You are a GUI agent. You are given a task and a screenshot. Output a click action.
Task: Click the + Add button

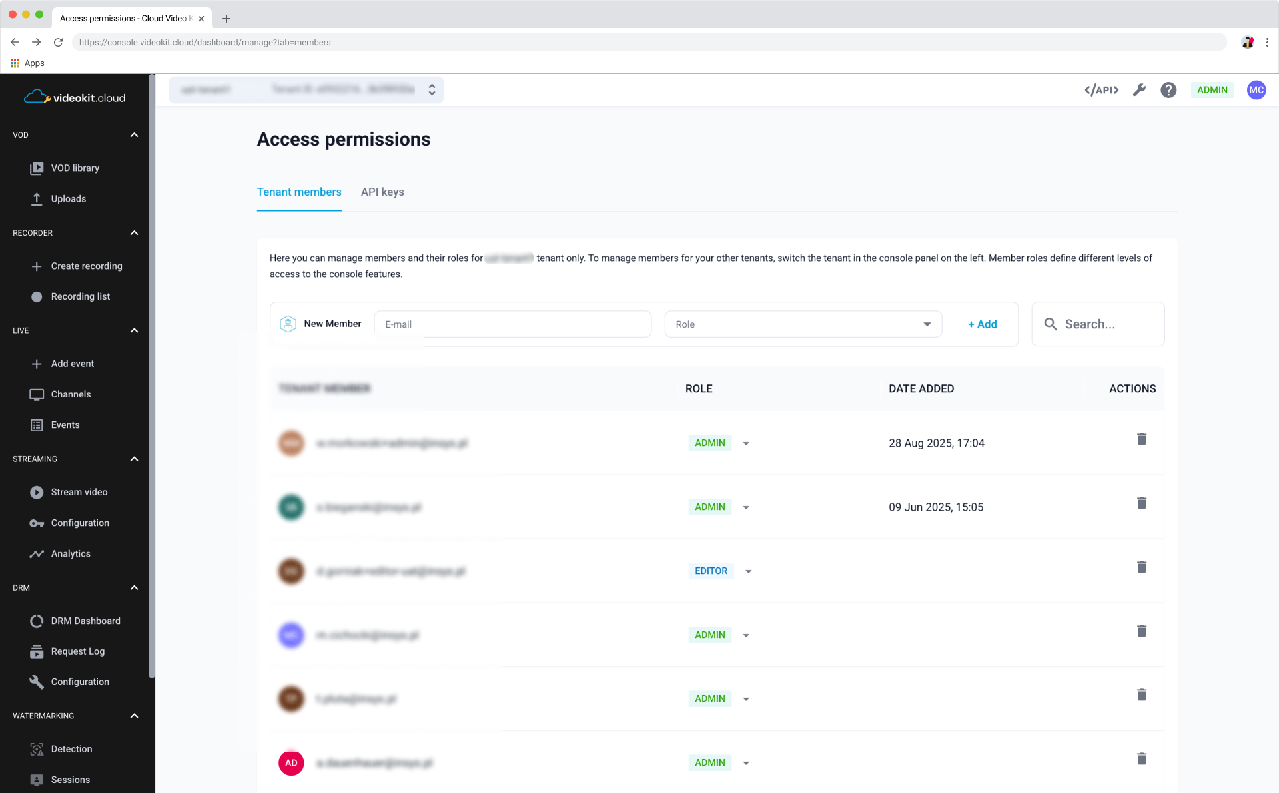(x=982, y=324)
